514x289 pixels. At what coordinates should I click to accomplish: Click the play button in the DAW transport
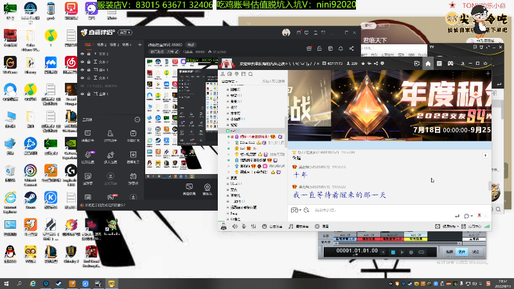pyautogui.click(x=402, y=252)
